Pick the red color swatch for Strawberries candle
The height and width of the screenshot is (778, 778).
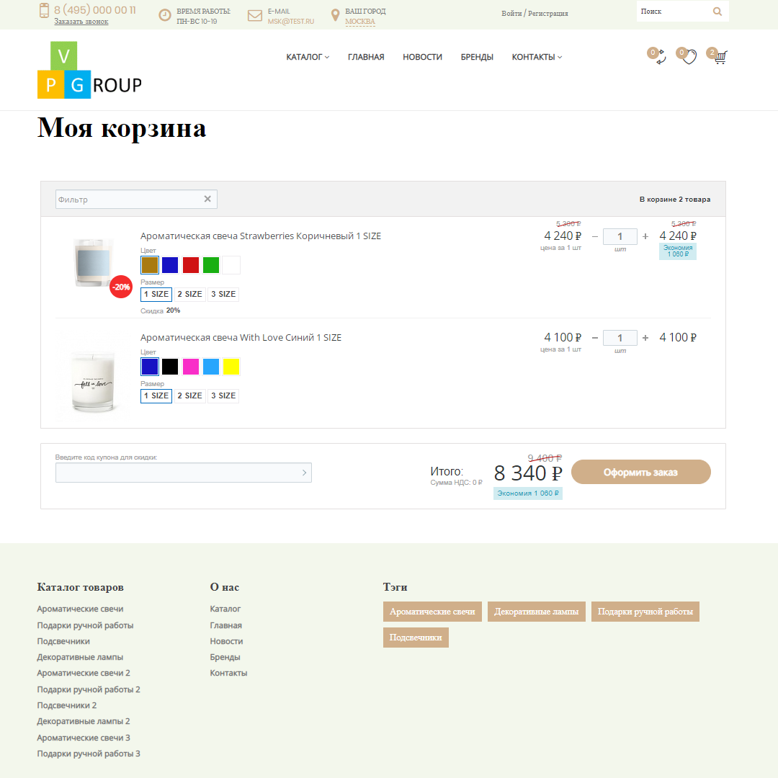[x=191, y=265]
